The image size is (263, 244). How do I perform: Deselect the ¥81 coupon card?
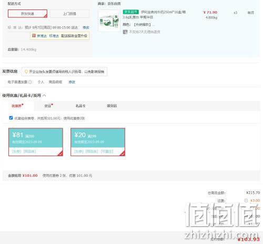pos(36,142)
